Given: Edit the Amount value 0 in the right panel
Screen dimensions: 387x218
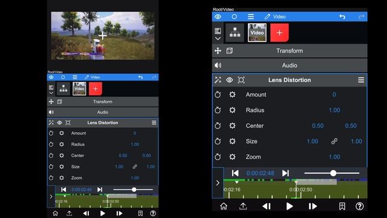Looking at the screenshot, I should tap(334, 94).
